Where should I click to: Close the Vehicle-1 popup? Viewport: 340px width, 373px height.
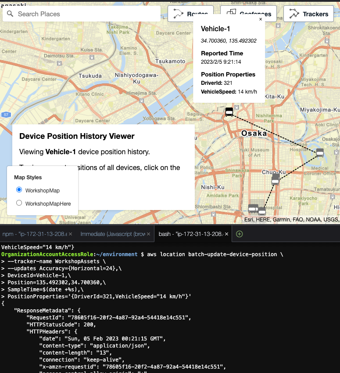point(261,19)
